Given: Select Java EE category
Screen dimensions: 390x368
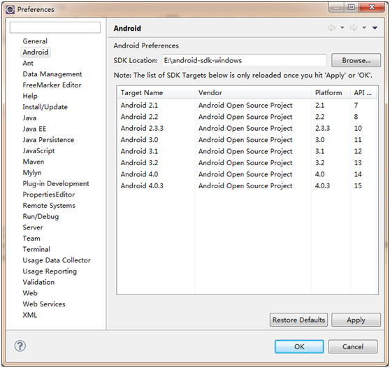Looking at the screenshot, I should click(34, 129).
